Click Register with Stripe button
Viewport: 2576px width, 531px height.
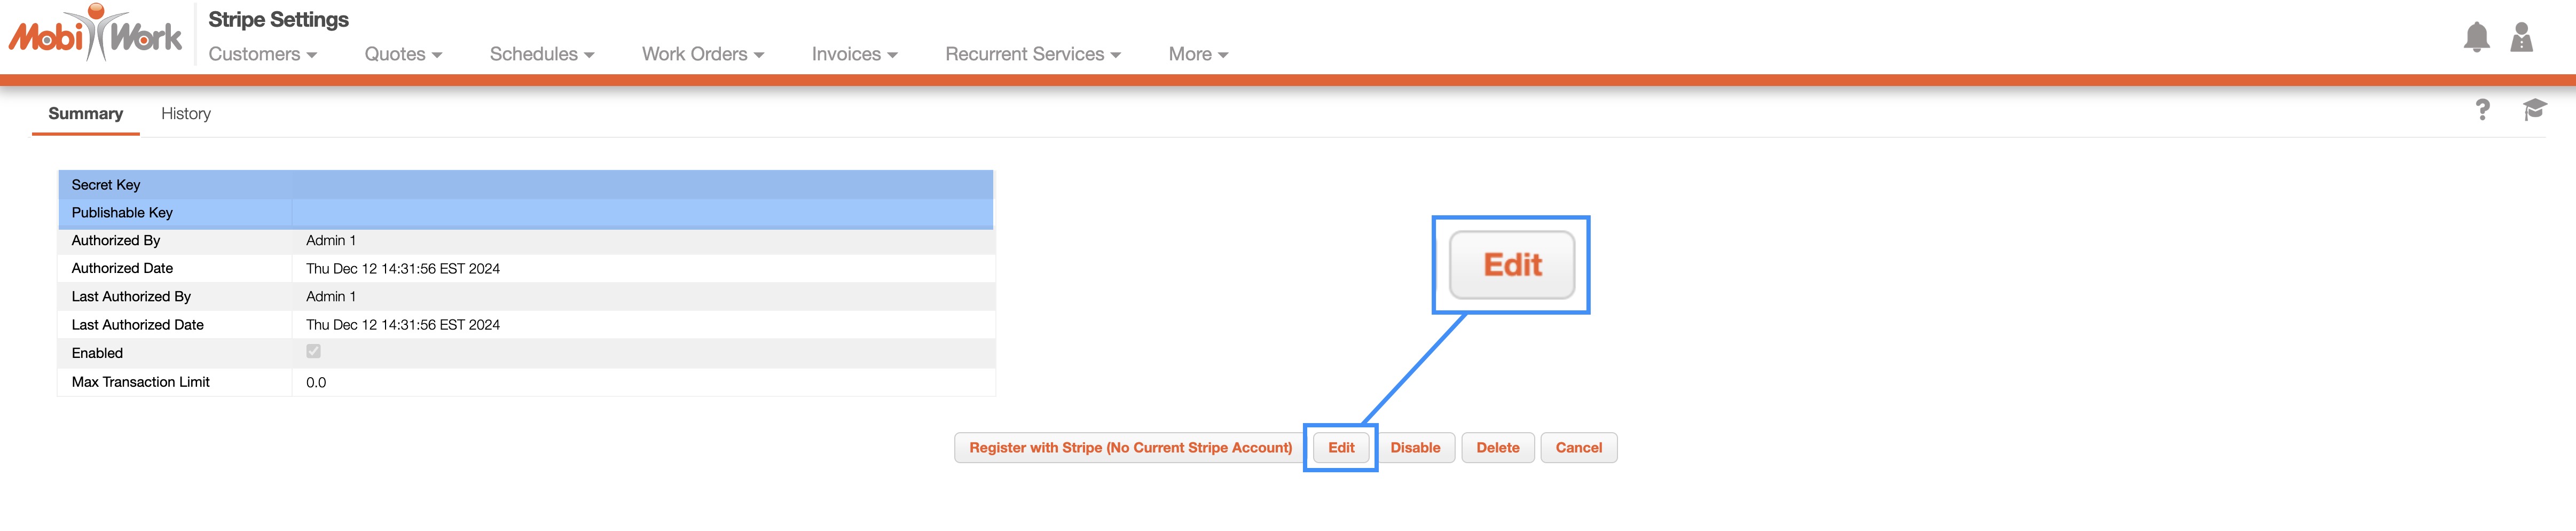coord(1130,448)
